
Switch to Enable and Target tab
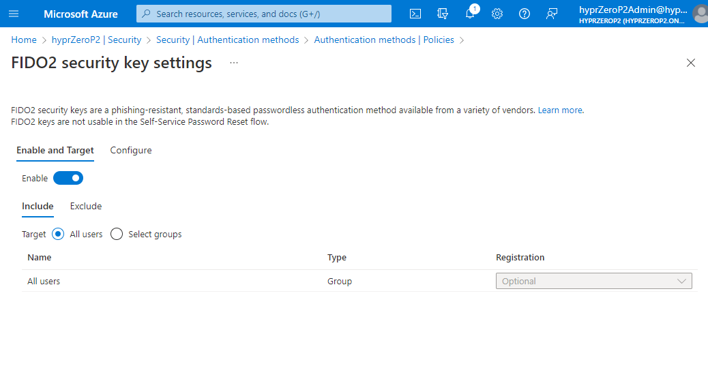(x=55, y=151)
